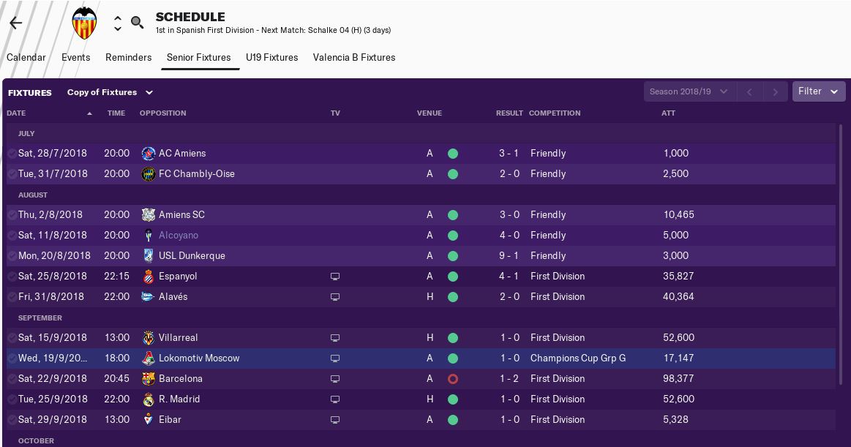This screenshot has height=447, width=851.
Task: Click the back arrow button
Action: tap(16, 23)
